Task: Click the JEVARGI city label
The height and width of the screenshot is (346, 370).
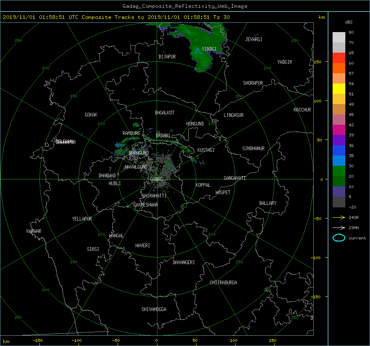Action: (x=254, y=39)
